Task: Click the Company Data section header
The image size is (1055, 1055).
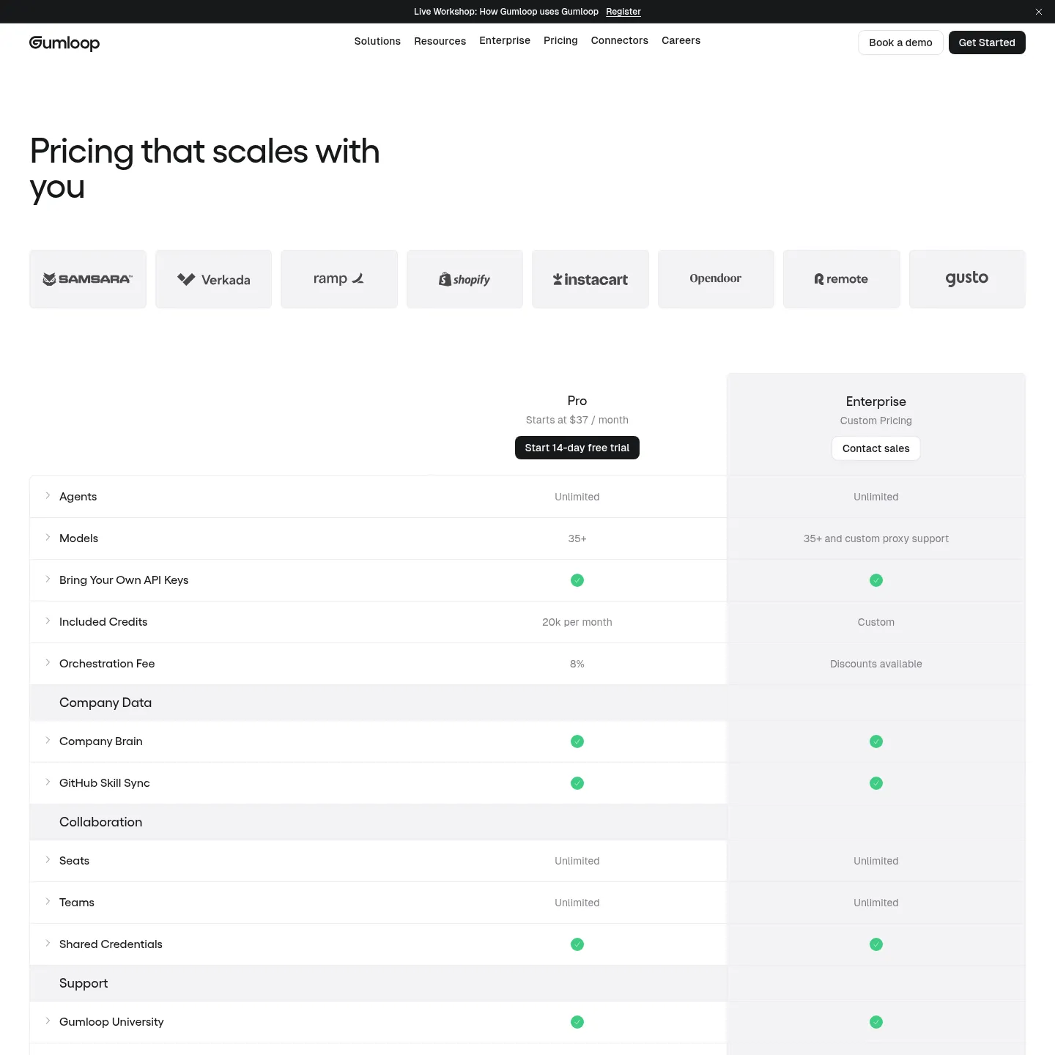Action: click(x=105, y=703)
